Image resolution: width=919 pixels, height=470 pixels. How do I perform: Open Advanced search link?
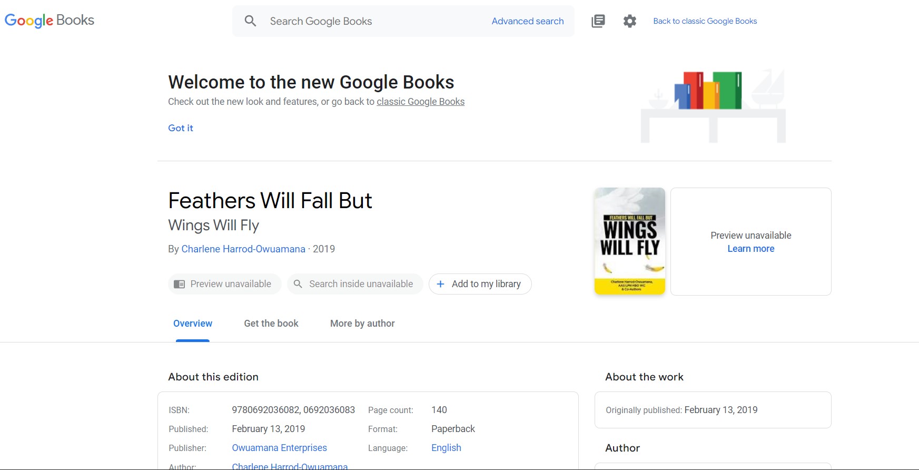point(528,21)
